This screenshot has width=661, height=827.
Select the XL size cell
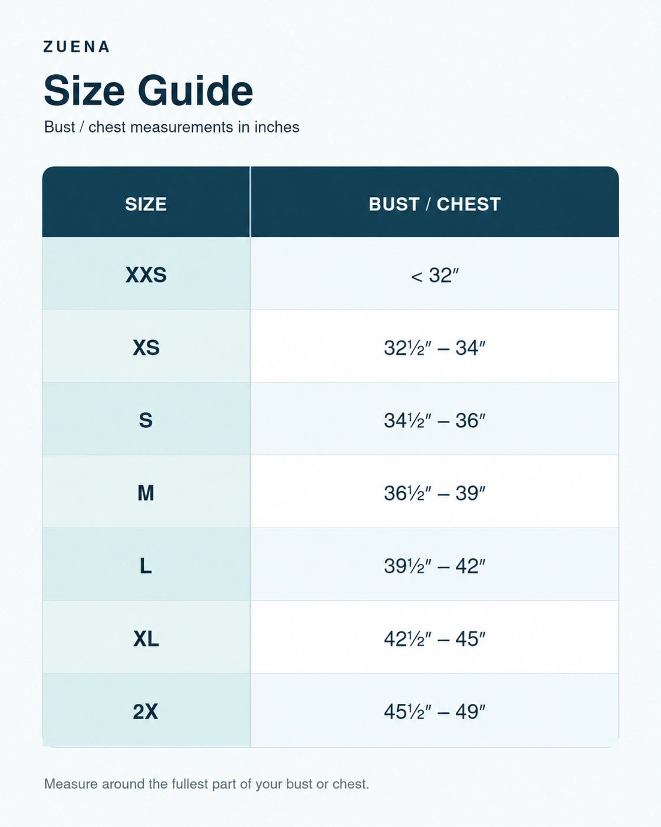coord(146,638)
